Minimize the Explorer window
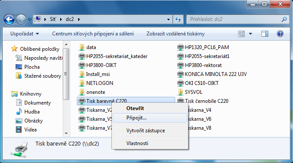 (253, 4)
